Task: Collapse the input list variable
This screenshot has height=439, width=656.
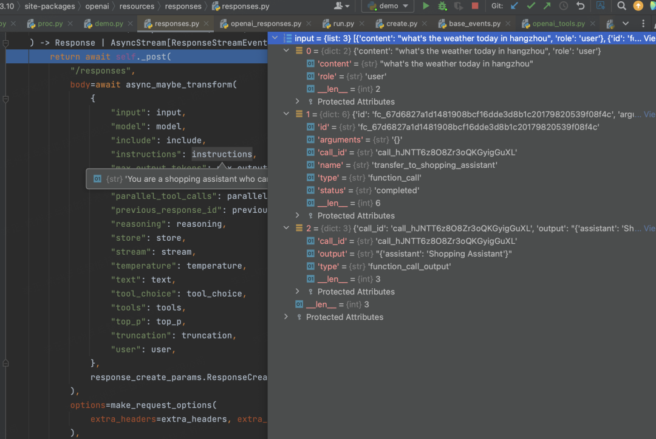Action: click(275, 38)
